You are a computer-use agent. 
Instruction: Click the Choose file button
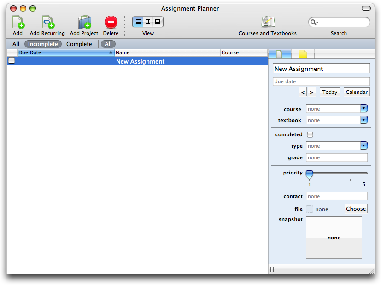coord(356,209)
